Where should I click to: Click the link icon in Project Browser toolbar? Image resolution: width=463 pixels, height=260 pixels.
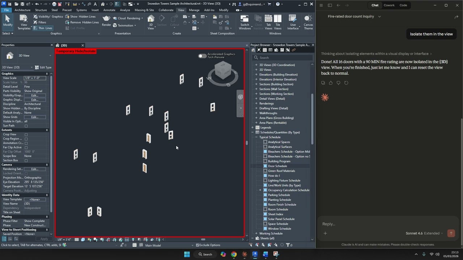point(294,50)
